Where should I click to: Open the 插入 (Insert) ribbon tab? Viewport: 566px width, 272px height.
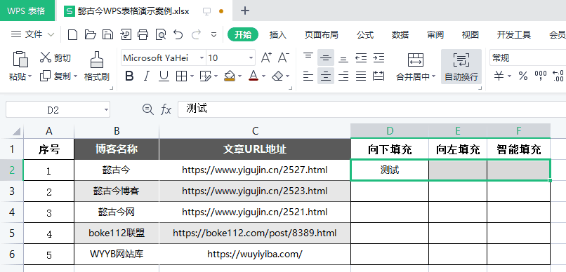click(x=277, y=35)
